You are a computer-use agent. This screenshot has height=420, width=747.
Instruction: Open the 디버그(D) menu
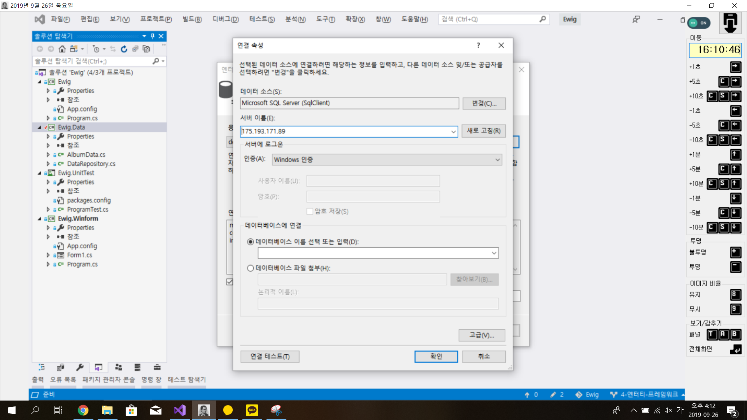coord(225,19)
